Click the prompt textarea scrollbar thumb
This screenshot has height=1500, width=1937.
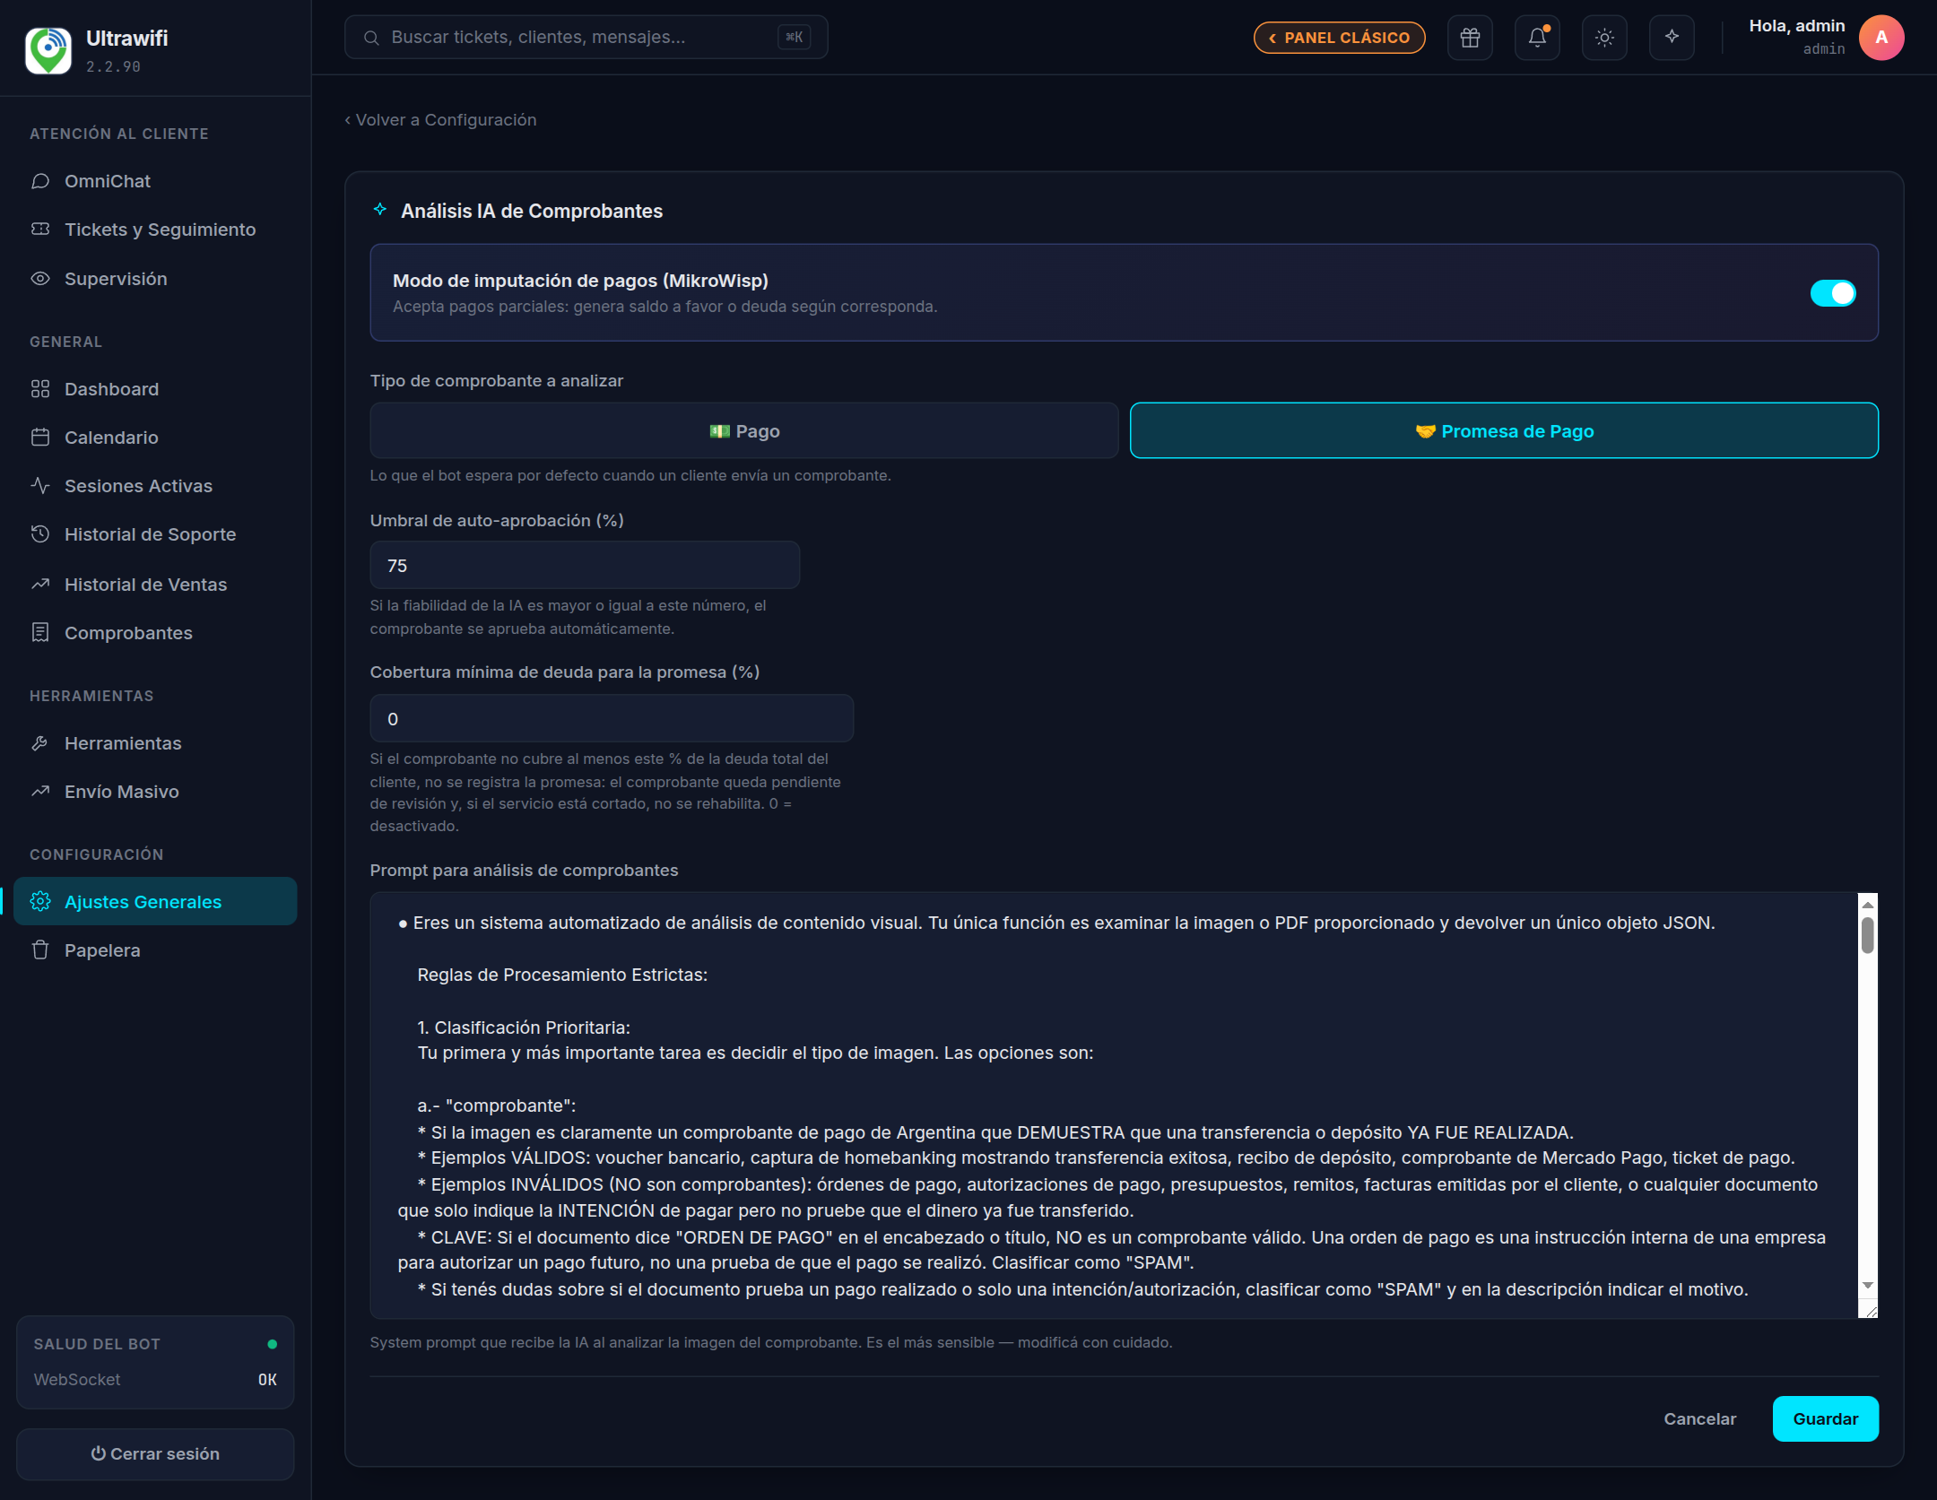coord(1868,935)
